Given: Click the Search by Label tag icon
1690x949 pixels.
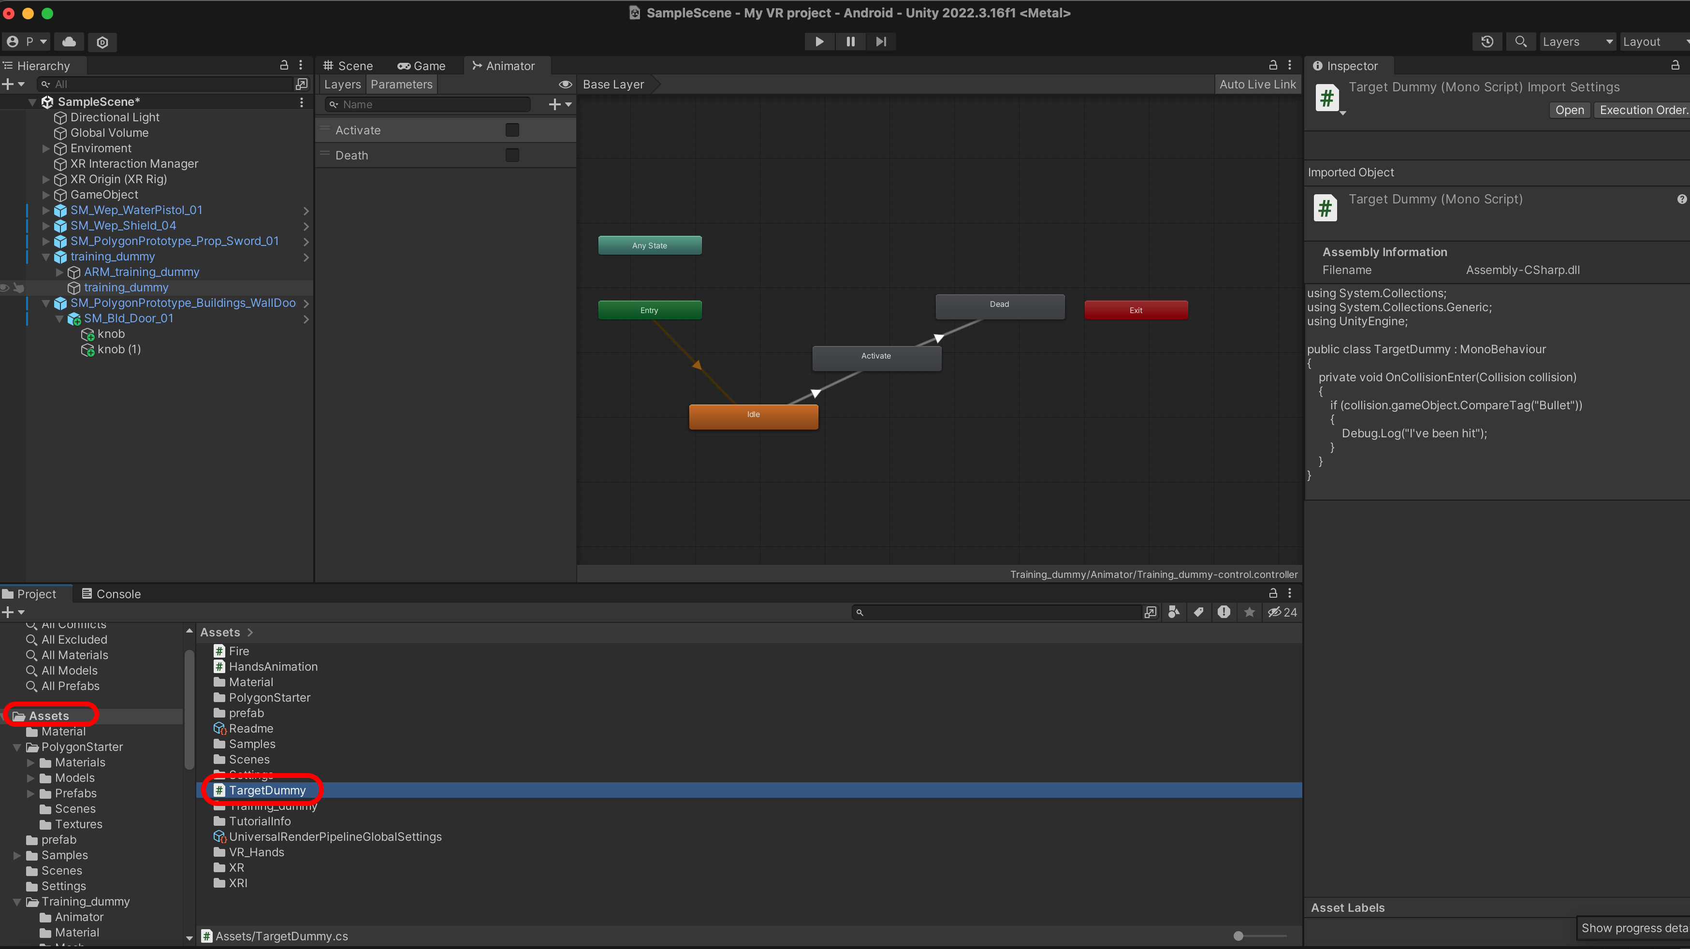Looking at the screenshot, I should [1199, 612].
